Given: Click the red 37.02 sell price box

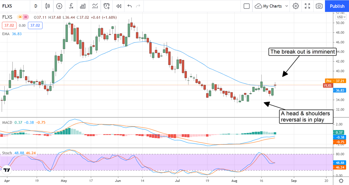Looking at the screenshot, I should [9, 26].
